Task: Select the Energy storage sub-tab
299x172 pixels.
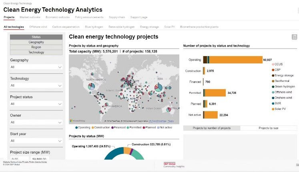Action: pos(149,27)
